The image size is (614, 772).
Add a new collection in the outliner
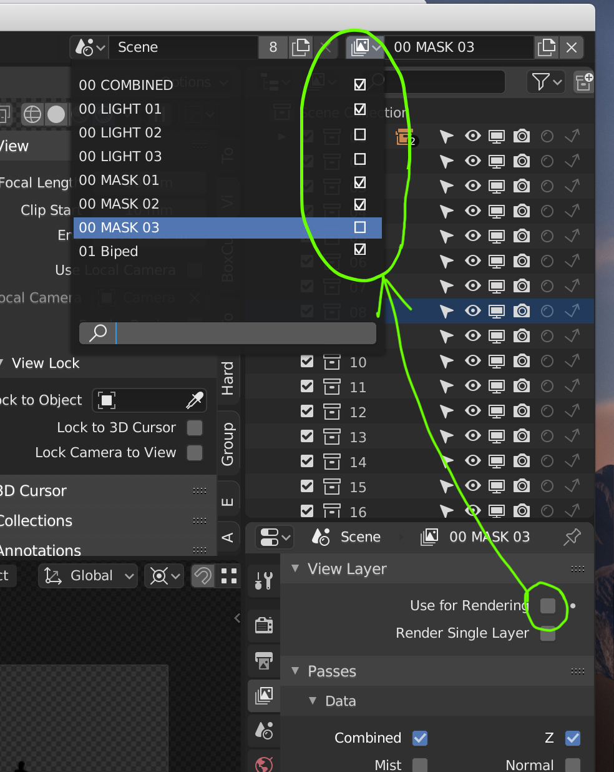pyautogui.click(x=584, y=81)
